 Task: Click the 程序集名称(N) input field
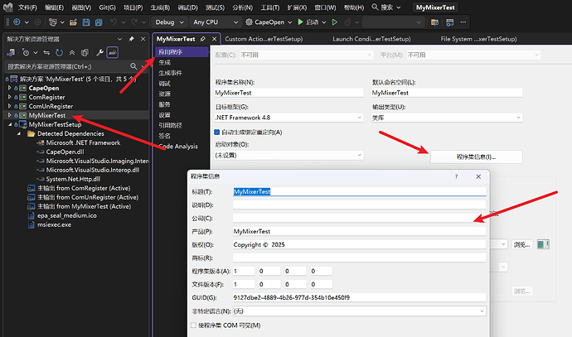pos(288,93)
